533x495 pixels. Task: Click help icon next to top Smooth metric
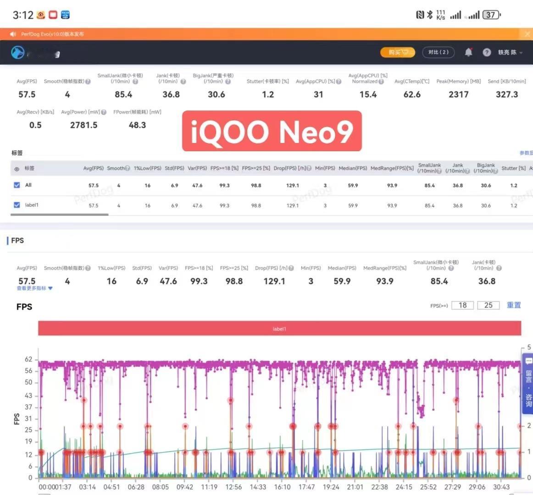tap(88, 82)
